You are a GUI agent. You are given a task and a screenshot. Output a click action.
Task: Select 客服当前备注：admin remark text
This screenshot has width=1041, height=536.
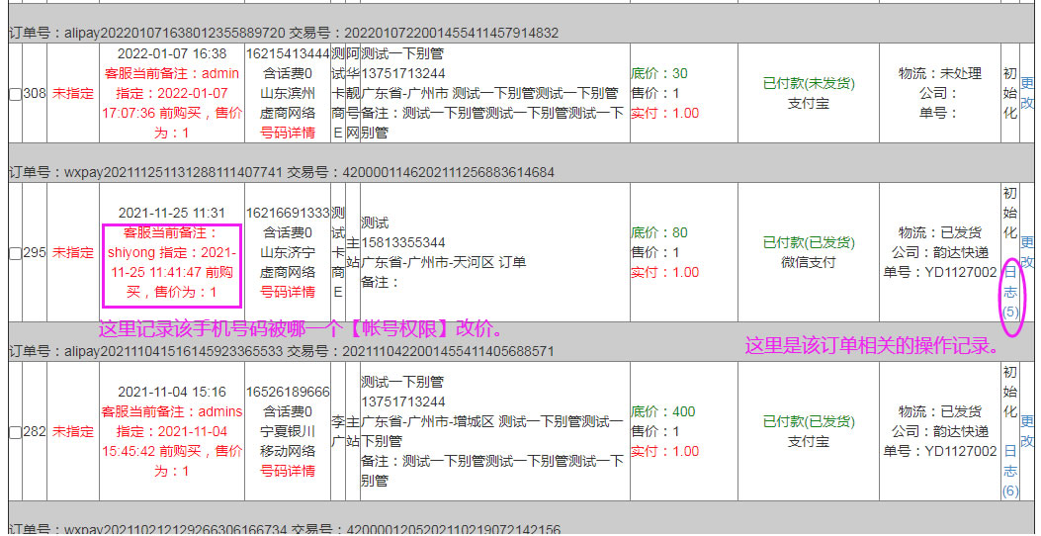click(172, 73)
